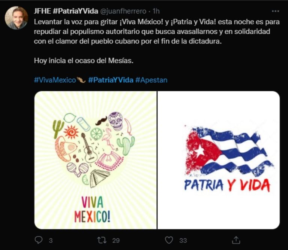
Task: Click the line "Hoy inicia el ocaso del Mesías"
Action: click(x=84, y=61)
